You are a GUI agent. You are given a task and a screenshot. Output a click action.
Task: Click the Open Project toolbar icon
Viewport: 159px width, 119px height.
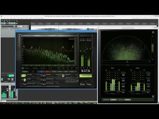click(5, 21)
